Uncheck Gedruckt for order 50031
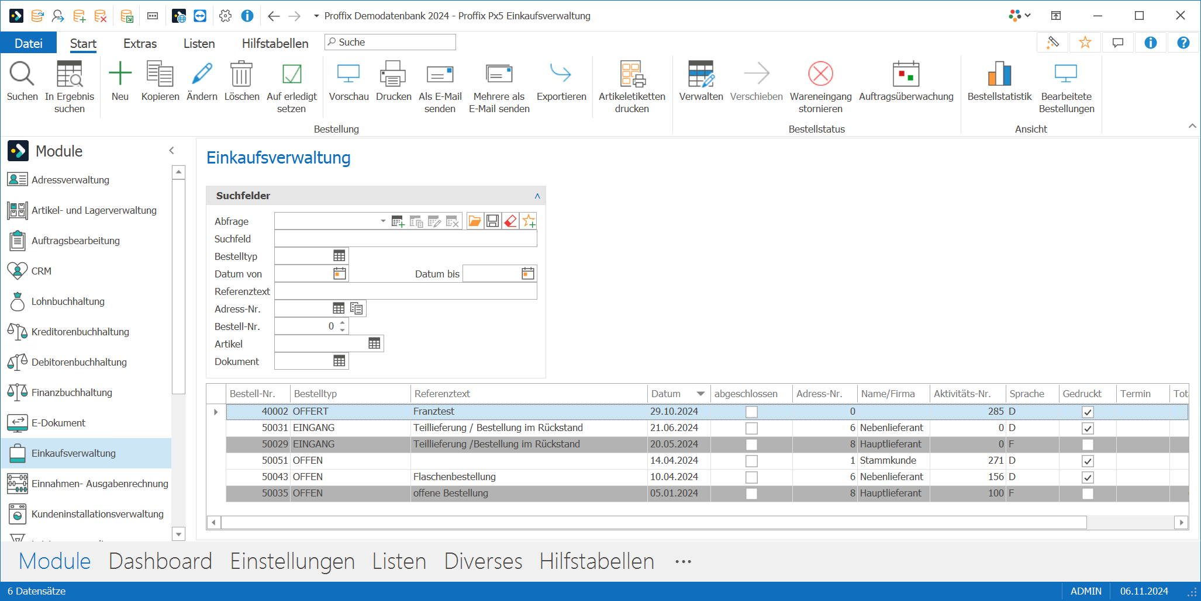This screenshot has width=1201, height=601. (x=1088, y=428)
